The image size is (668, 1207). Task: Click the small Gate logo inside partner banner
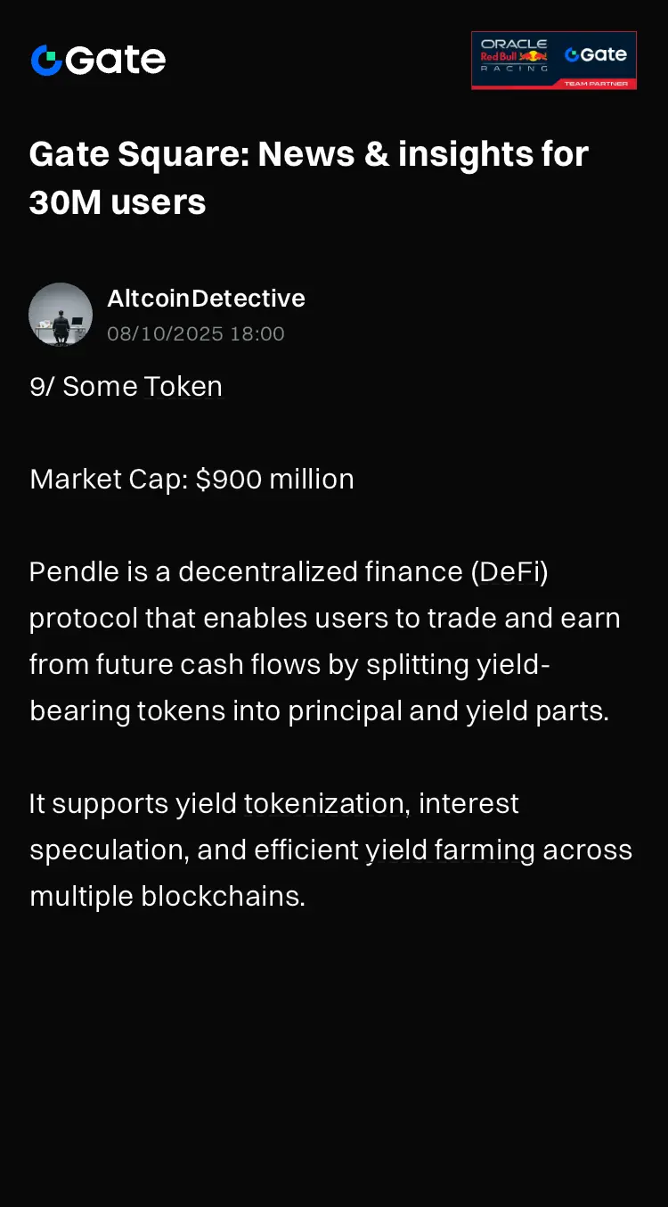click(595, 54)
